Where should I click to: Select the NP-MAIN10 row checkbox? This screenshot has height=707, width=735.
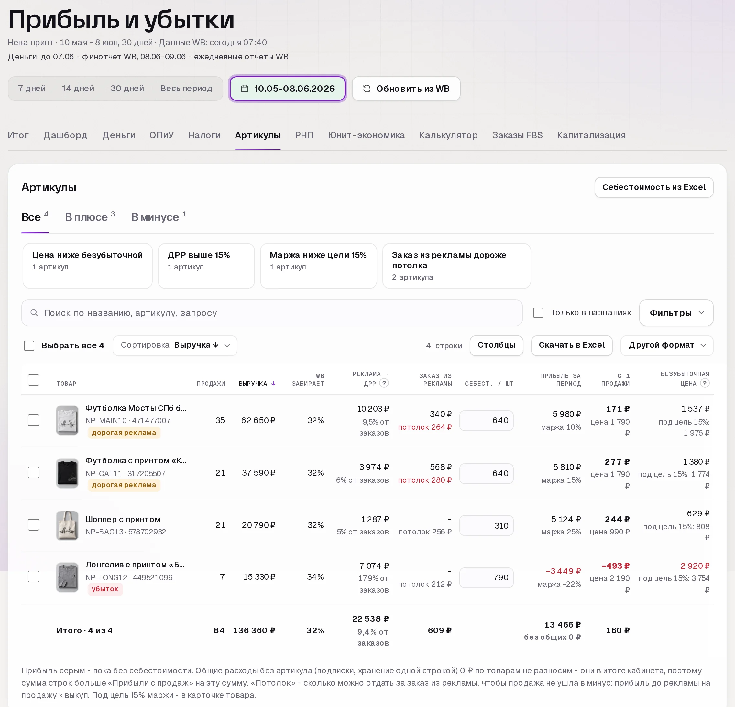pos(34,420)
